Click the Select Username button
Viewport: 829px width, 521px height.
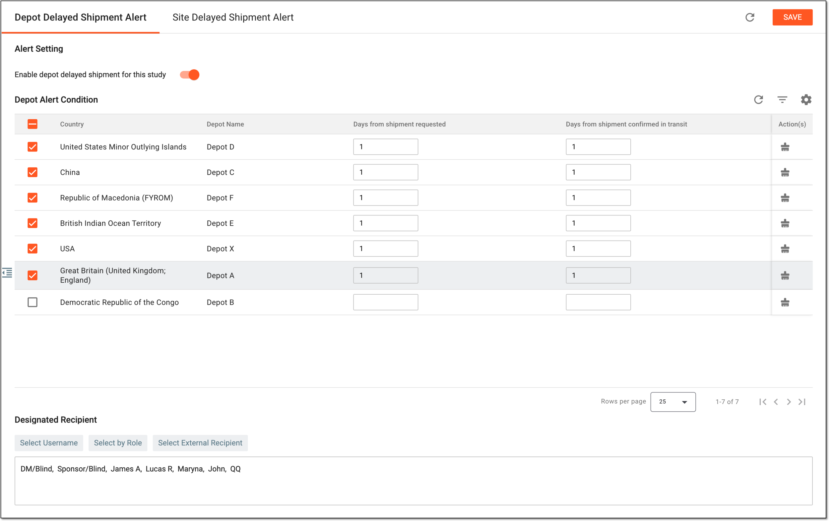point(48,442)
